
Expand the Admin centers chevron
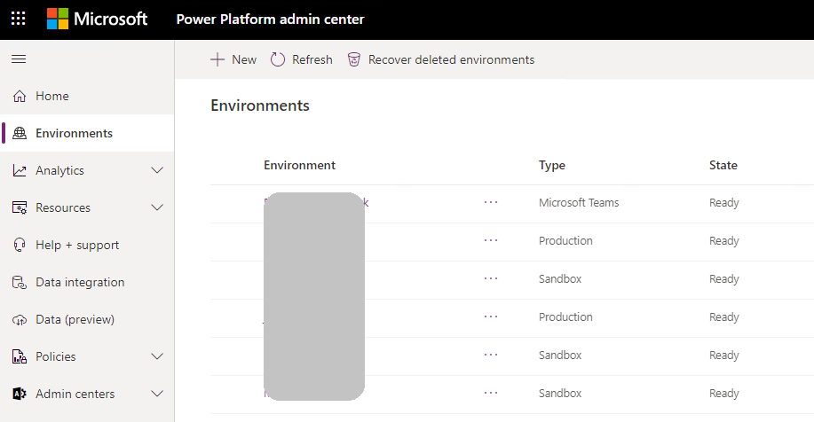157,394
